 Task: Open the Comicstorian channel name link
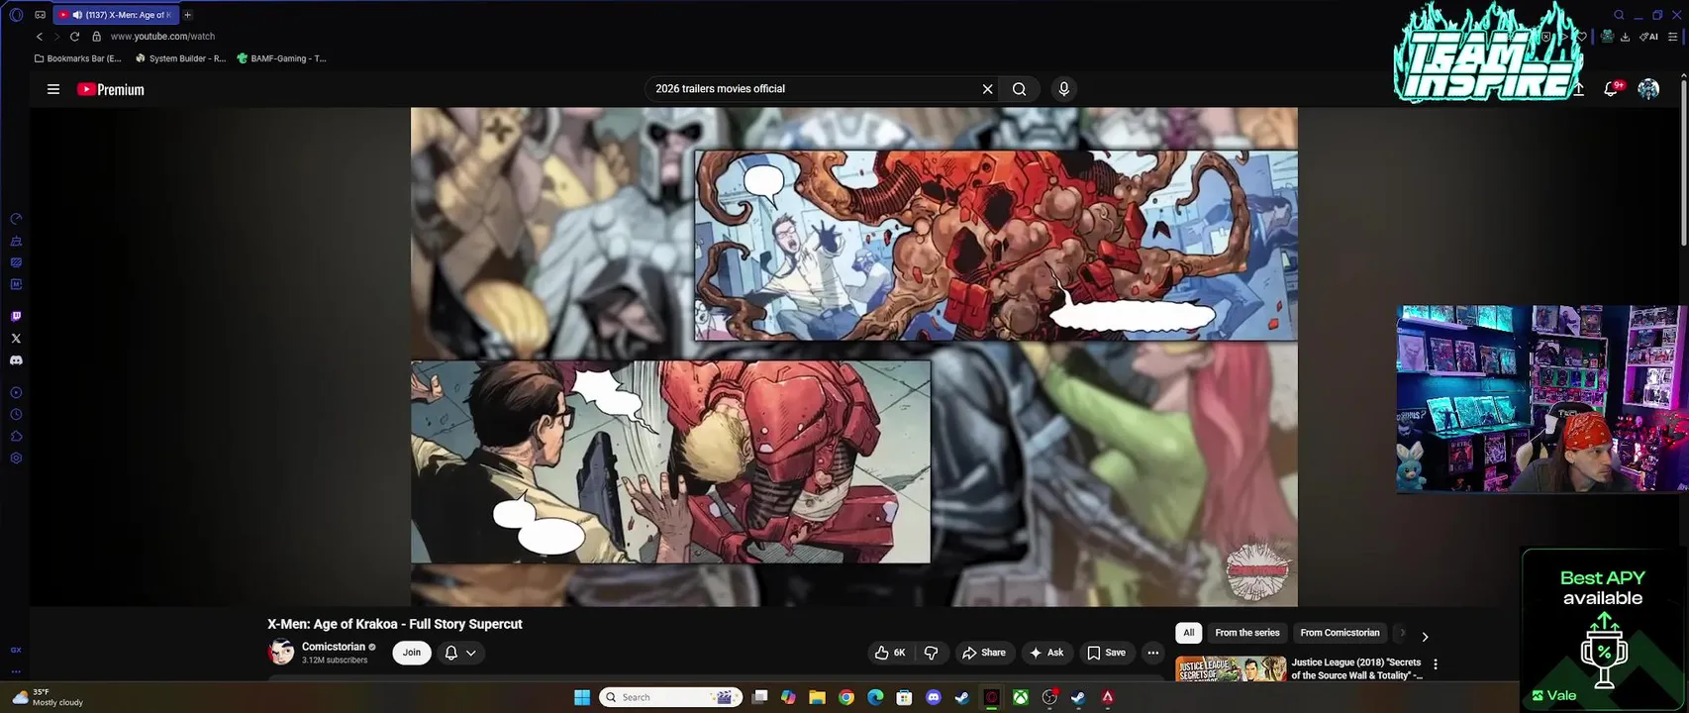tap(333, 647)
